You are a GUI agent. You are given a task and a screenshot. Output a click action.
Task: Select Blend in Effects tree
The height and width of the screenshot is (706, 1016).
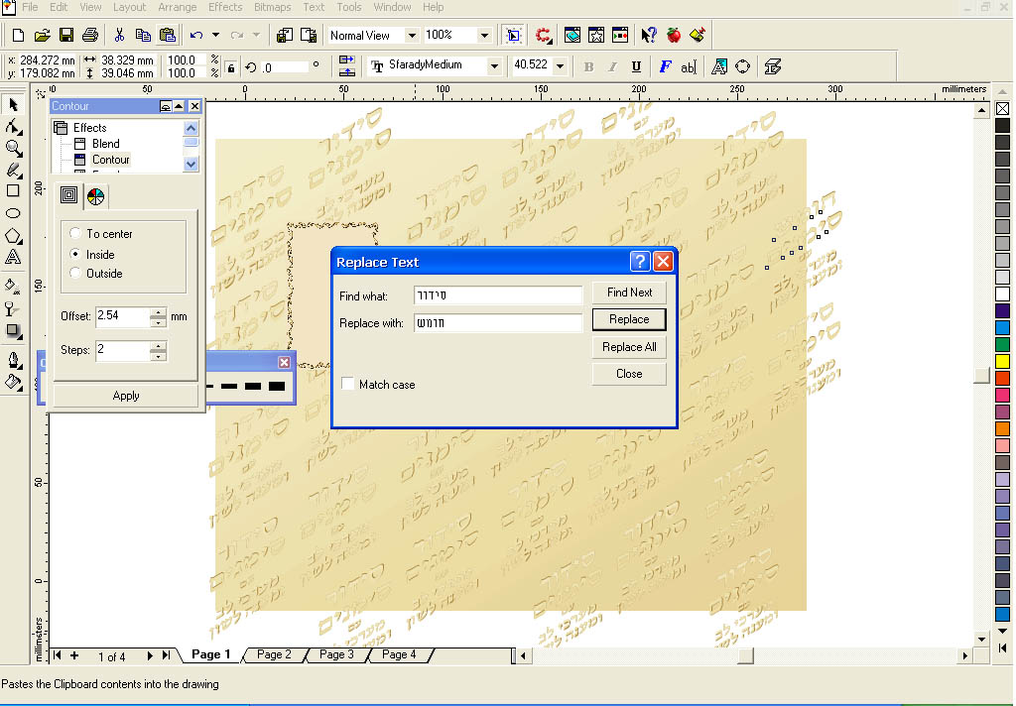pyautogui.click(x=105, y=144)
